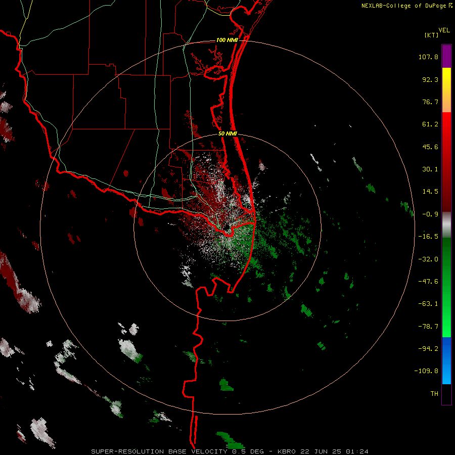The image size is (455, 455).
Task: Click the 61.2 legend value
Action: coord(430,124)
